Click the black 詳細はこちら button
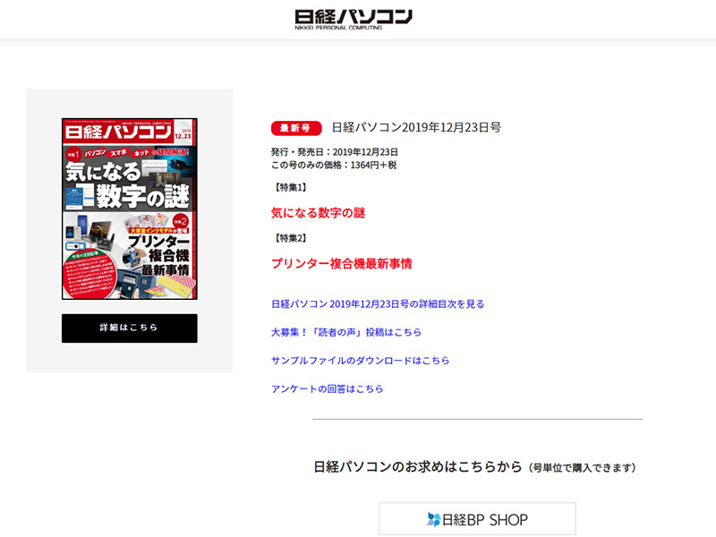Screen dimensions: 716x537 click(x=130, y=328)
